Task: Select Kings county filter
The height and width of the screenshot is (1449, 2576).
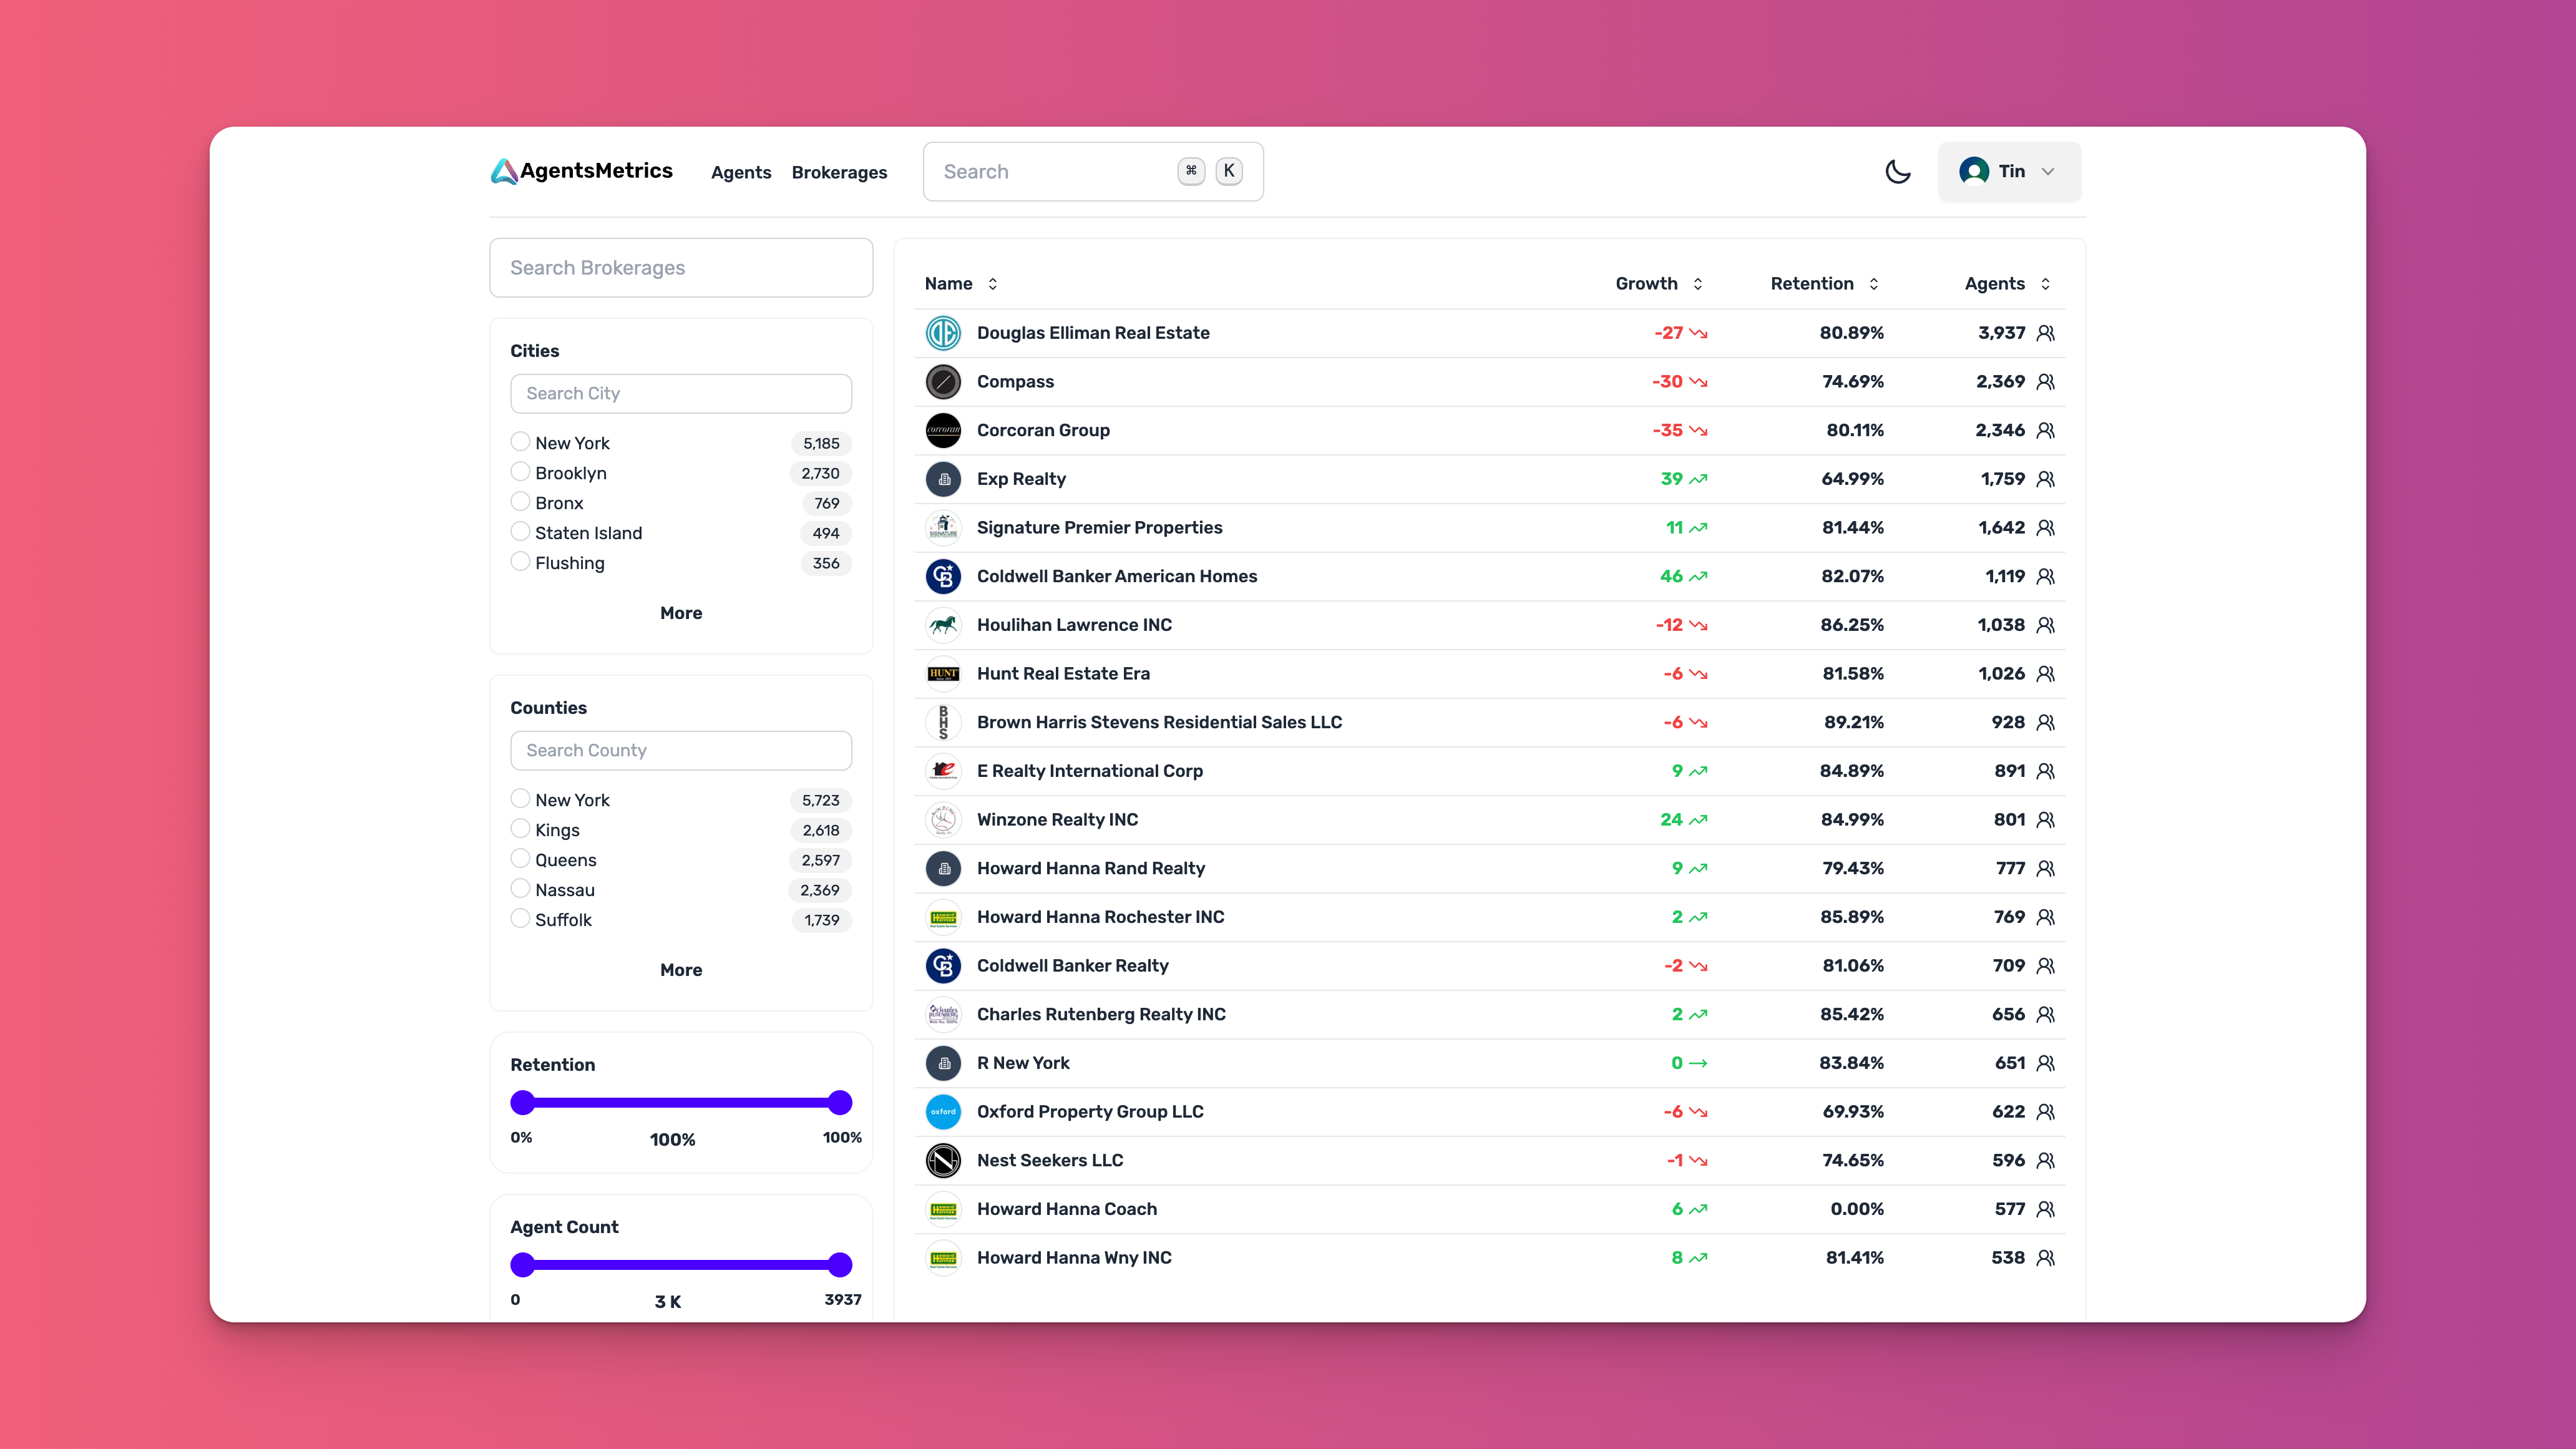Action: tap(520, 828)
